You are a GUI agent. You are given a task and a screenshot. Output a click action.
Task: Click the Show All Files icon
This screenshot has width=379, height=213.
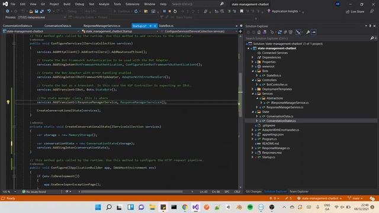pyautogui.click(x=291, y=32)
